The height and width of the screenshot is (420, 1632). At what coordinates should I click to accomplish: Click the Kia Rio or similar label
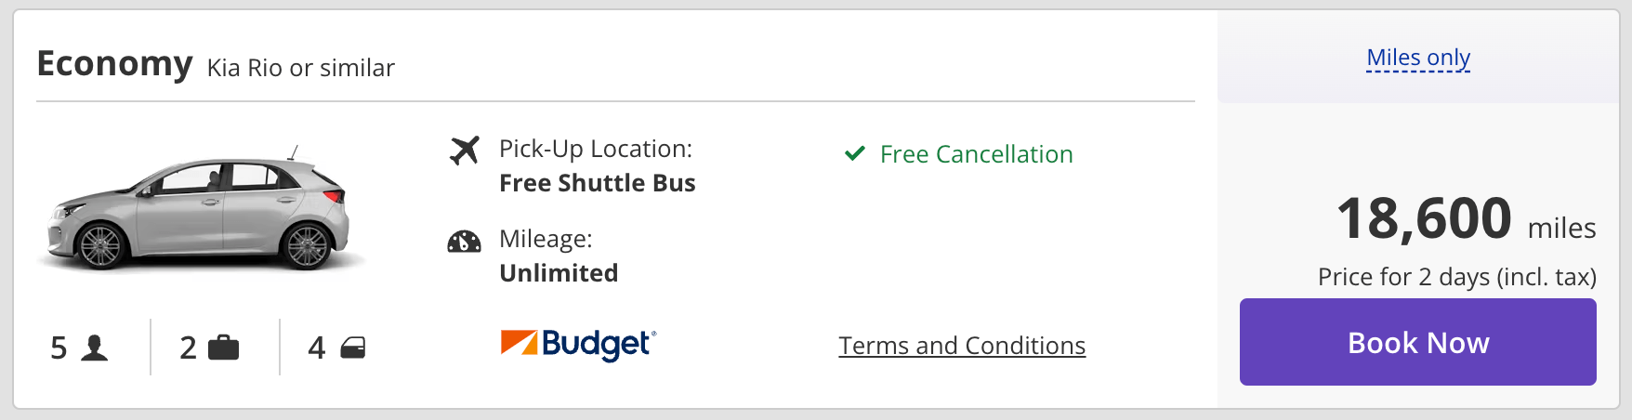(x=300, y=68)
